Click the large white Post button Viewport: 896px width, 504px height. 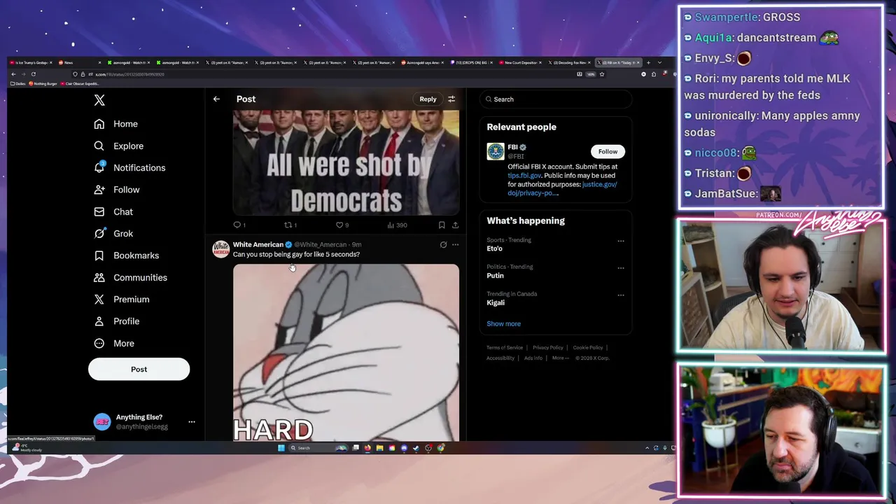(x=139, y=369)
